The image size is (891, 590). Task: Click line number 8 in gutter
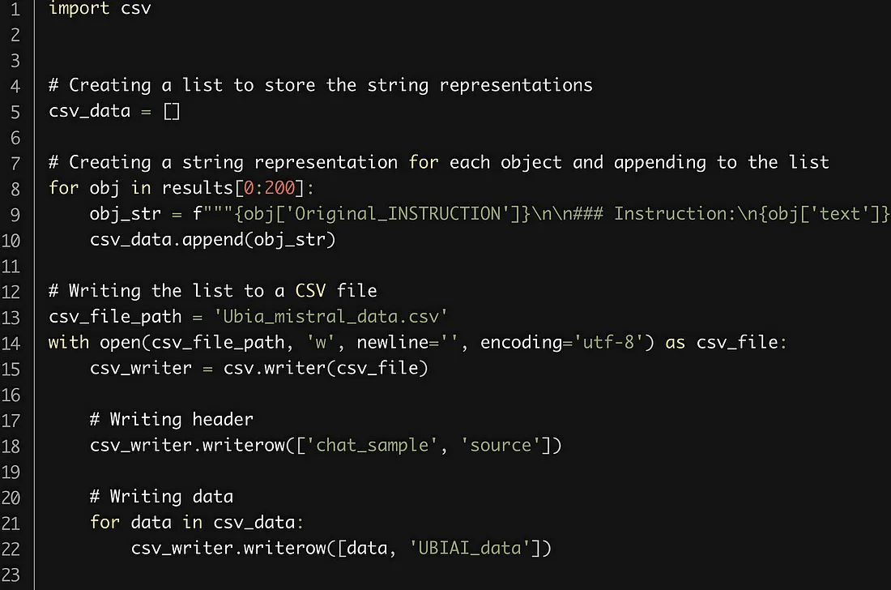(x=15, y=189)
